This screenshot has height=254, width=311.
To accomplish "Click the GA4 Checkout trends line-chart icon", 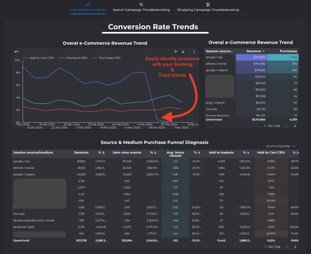I will click(88, 5).
